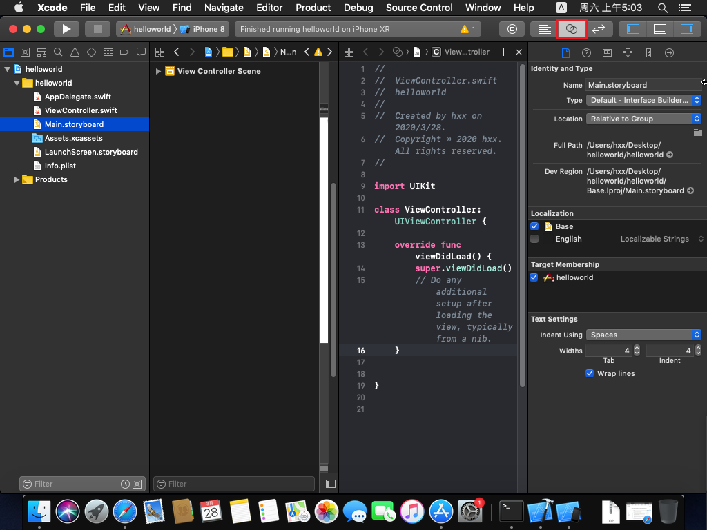Open the Quick Help inspector

586,52
